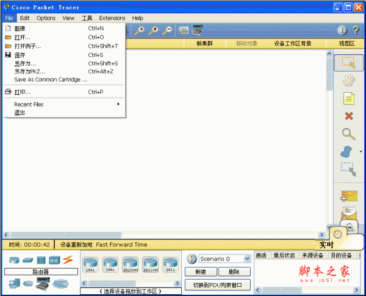Activate the Select tool
366x296 pixels.
coord(348,63)
